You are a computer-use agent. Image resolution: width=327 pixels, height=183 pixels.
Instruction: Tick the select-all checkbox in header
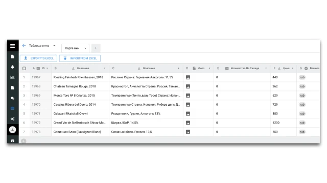[24, 68]
